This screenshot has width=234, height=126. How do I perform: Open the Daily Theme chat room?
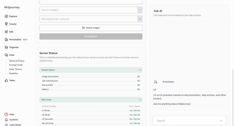coord(16,69)
